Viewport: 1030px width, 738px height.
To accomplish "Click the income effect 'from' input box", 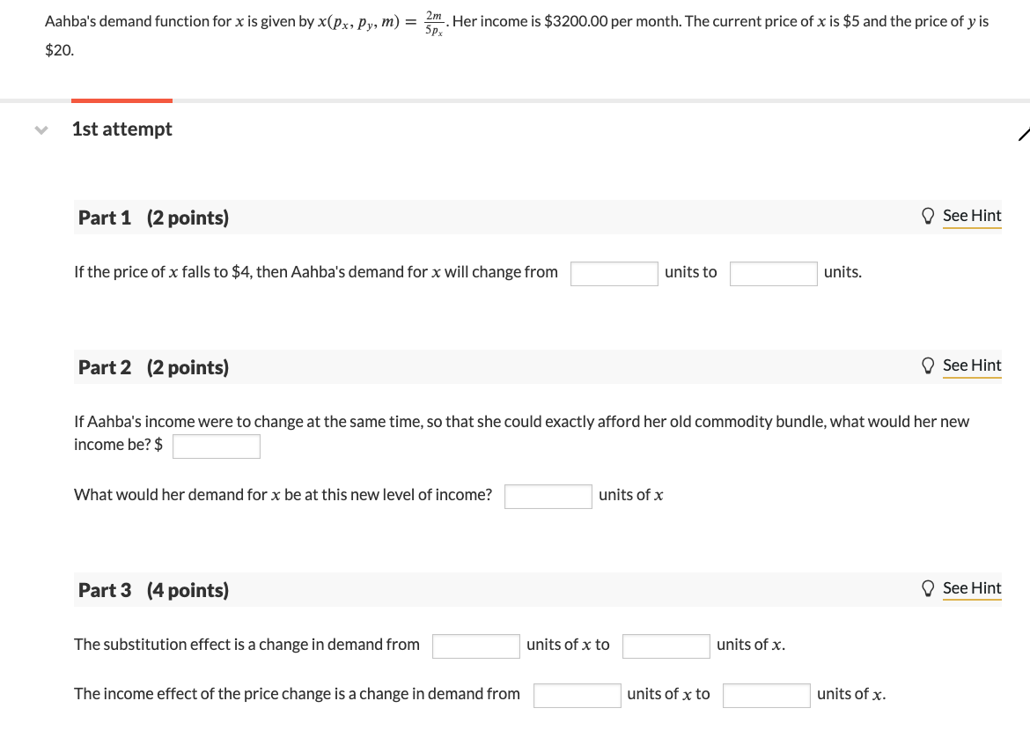I will point(577,695).
